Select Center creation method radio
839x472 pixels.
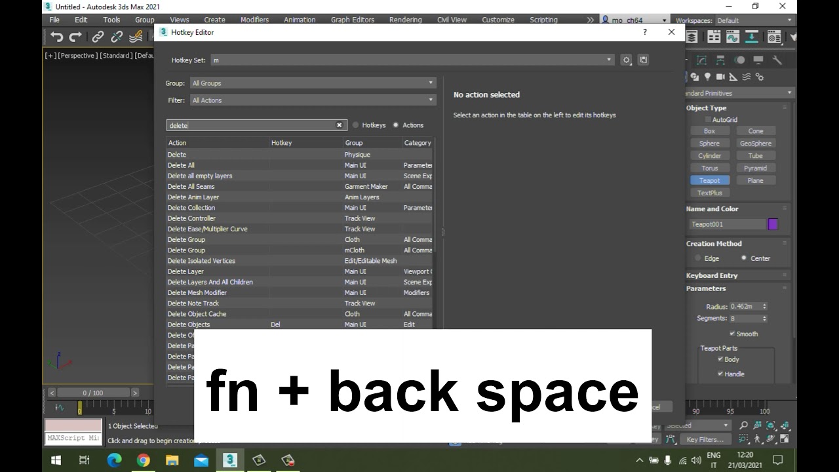click(x=744, y=258)
